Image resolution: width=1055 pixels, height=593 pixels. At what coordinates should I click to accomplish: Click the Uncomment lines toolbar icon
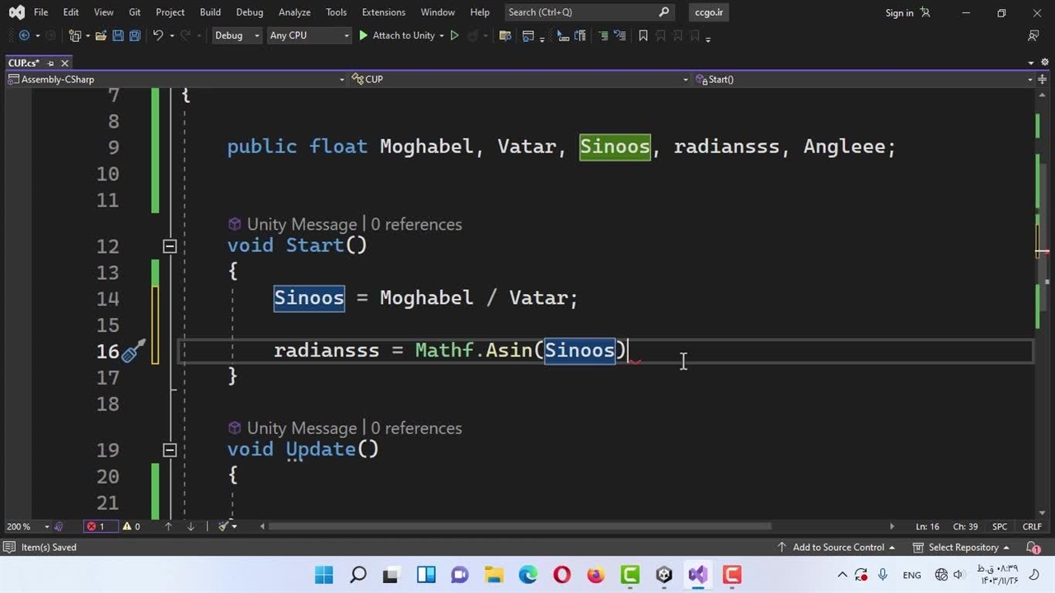pos(620,35)
